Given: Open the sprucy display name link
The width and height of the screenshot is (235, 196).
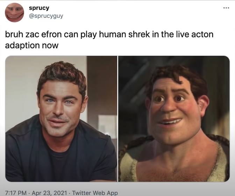Looking at the screenshot, I should tap(39, 8).
